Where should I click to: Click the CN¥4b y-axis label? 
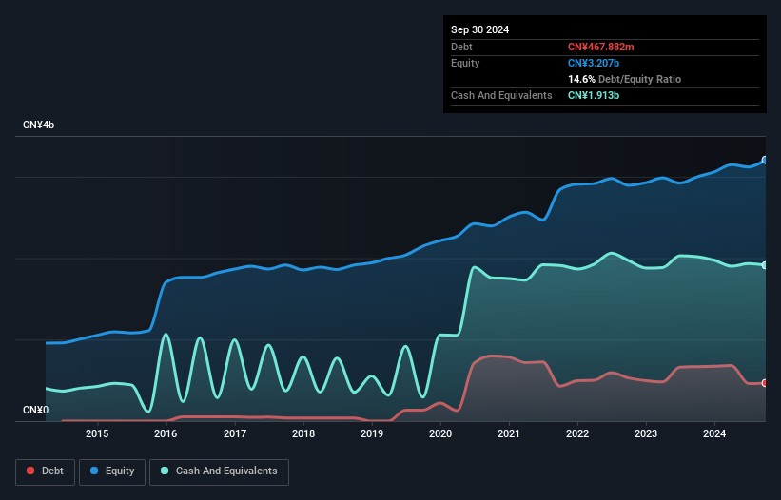click(x=38, y=125)
